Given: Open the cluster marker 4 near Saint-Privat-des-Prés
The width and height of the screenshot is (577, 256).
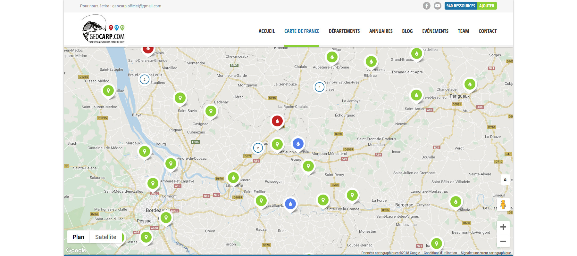Looking at the screenshot, I should (320, 87).
